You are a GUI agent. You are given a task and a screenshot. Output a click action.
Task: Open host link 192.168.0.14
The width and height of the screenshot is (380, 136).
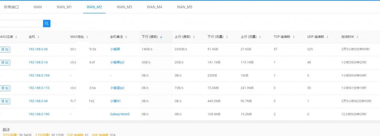38,62
